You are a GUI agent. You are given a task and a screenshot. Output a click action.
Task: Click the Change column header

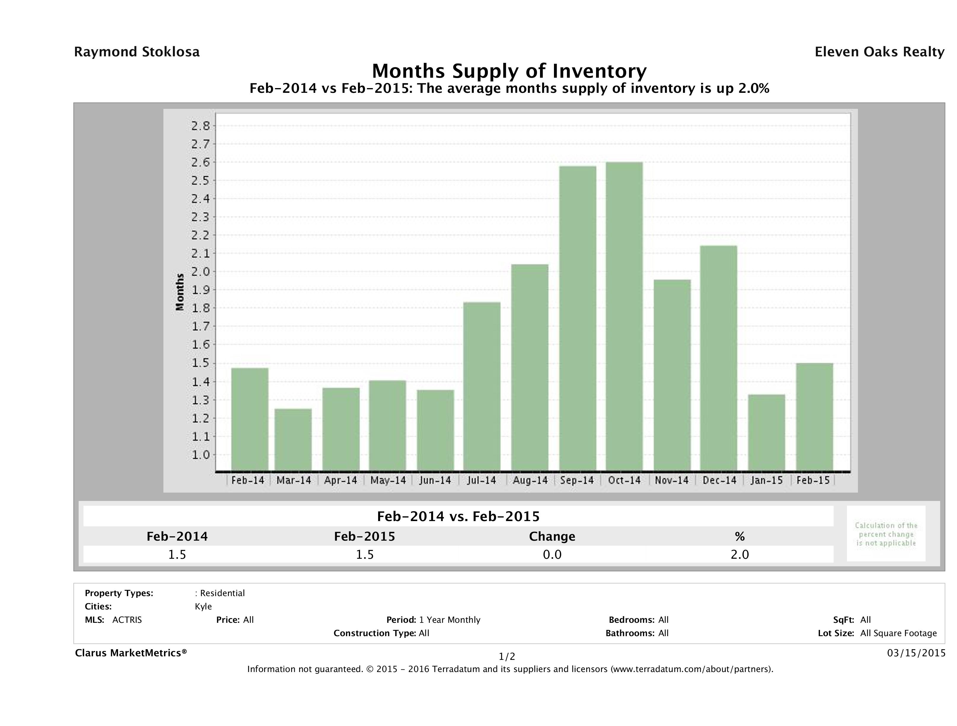[x=552, y=536]
